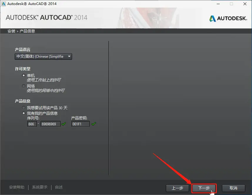Open the 产品语言 language dropdown
The height and width of the screenshot is (195, 252).
tap(43, 57)
